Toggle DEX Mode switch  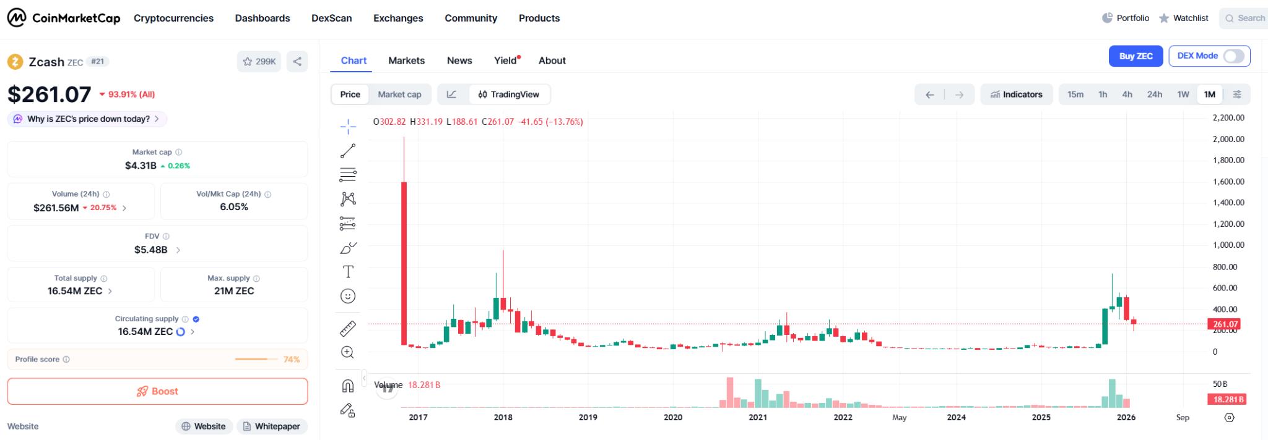click(x=1234, y=56)
